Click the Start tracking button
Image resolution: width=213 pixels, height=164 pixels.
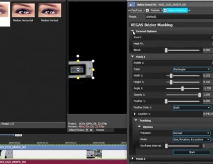(x=192, y=152)
